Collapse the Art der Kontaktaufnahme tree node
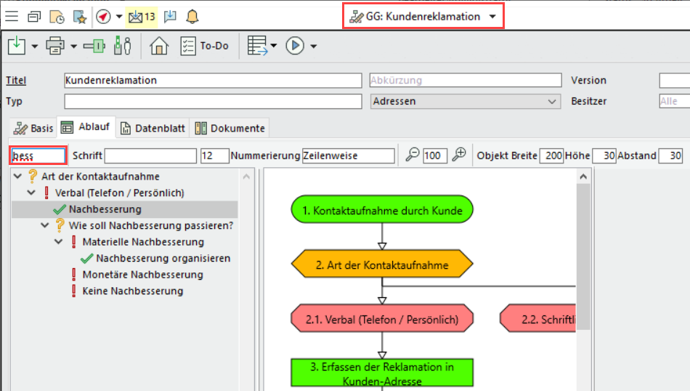The height and width of the screenshot is (391, 690). tap(17, 177)
